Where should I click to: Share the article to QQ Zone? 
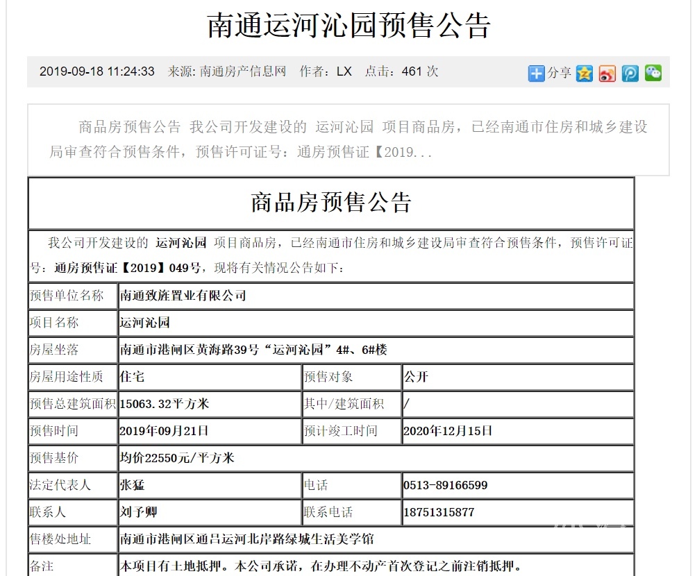pos(585,73)
